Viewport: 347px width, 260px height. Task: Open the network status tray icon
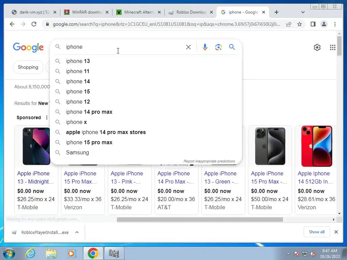pos(305,254)
